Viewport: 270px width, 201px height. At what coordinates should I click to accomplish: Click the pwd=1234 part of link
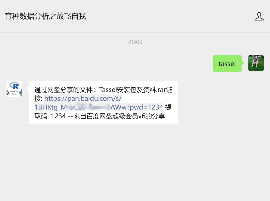[x=146, y=107]
